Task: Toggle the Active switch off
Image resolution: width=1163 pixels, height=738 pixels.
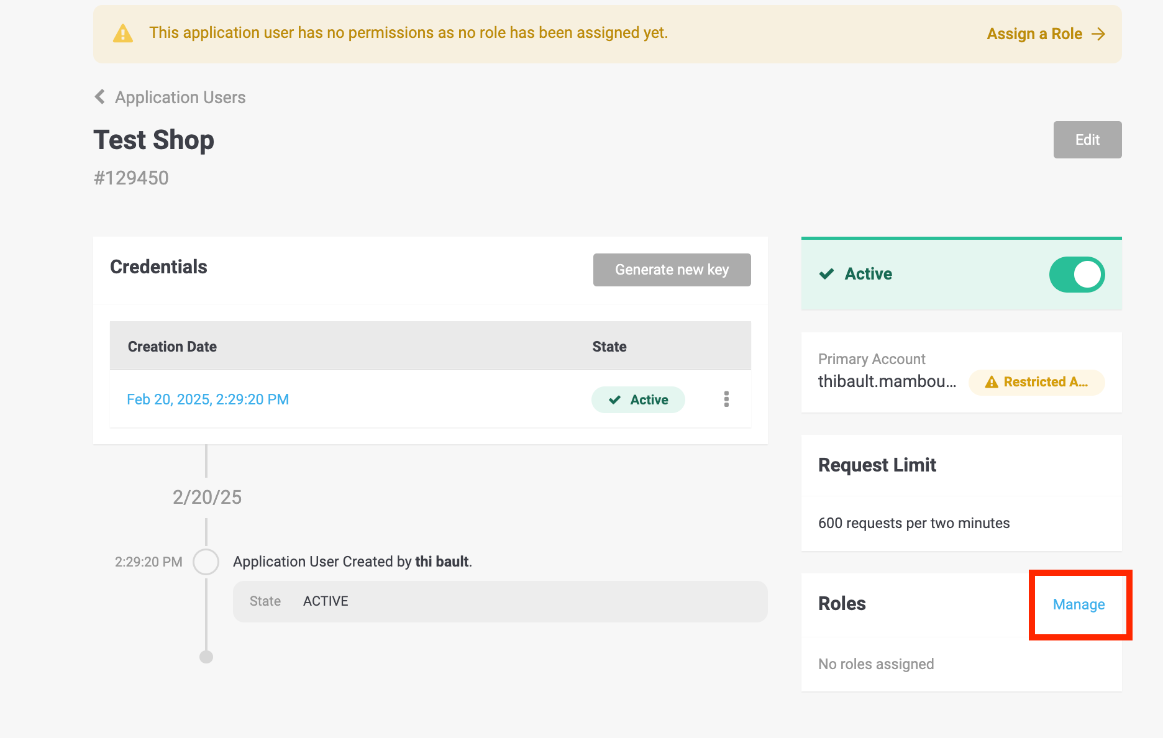Action: pyautogui.click(x=1077, y=275)
